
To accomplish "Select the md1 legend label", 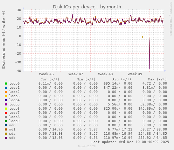I will click(x=12, y=129).
